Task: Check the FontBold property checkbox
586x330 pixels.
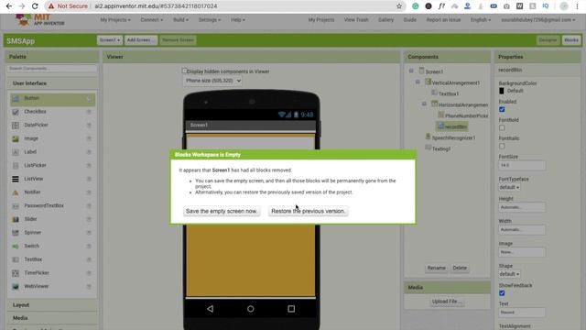Action: click(x=502, y=128)
